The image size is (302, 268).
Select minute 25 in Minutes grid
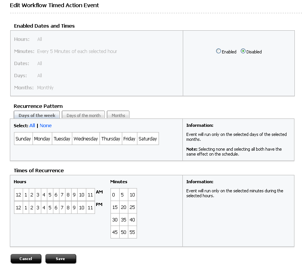click(x=132, y=207)
